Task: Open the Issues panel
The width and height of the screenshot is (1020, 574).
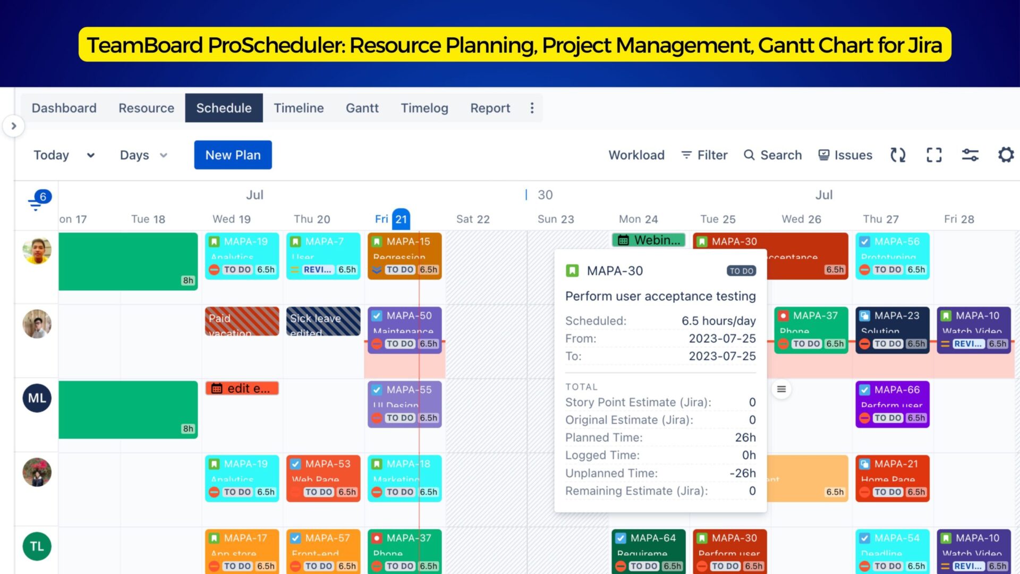Action: point(845,155)
